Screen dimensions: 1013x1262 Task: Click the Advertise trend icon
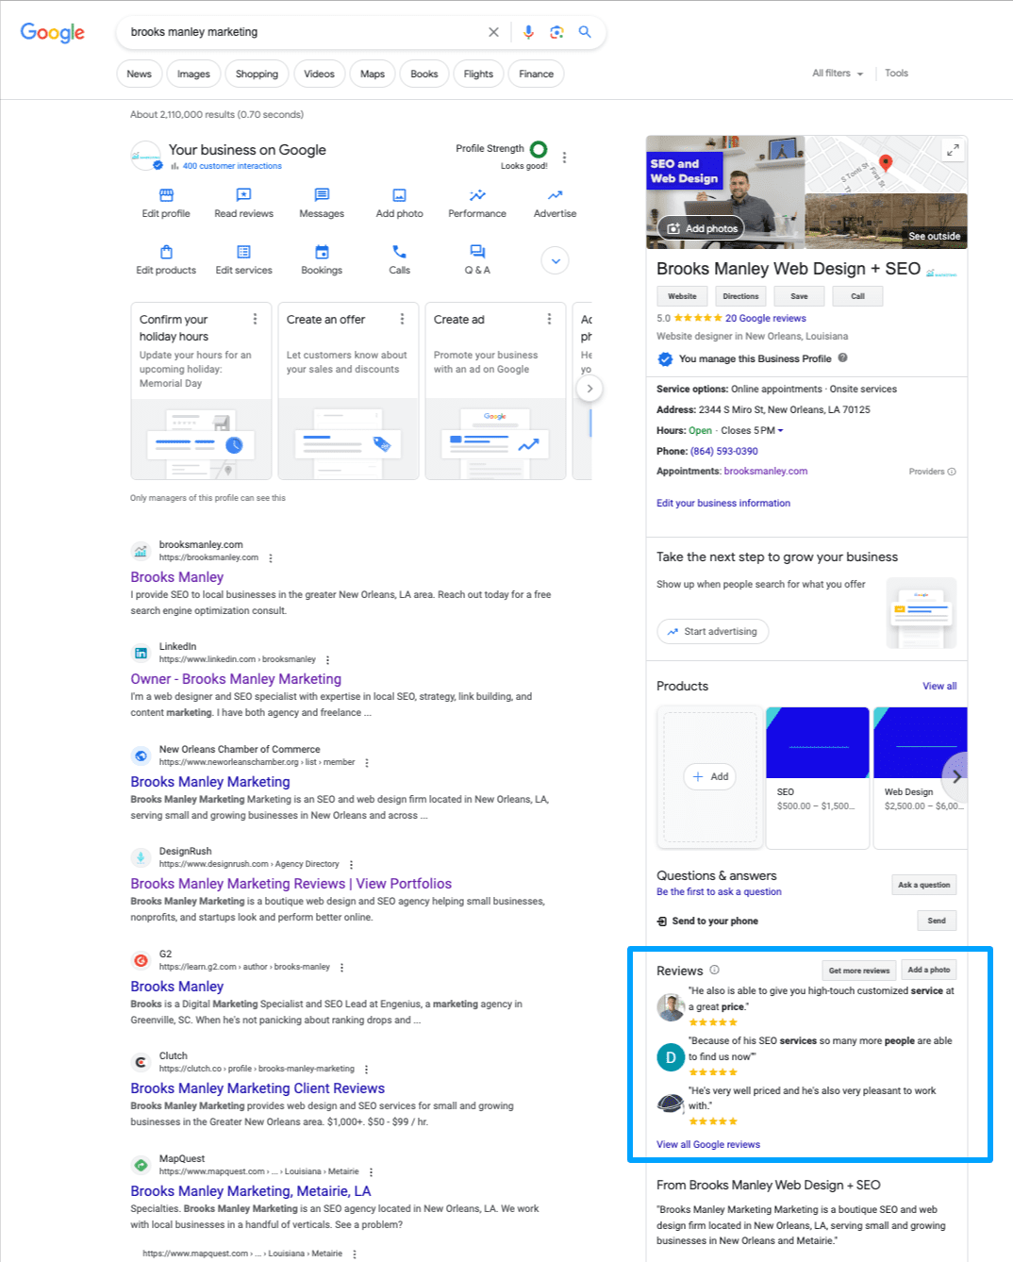click(555, 195)
